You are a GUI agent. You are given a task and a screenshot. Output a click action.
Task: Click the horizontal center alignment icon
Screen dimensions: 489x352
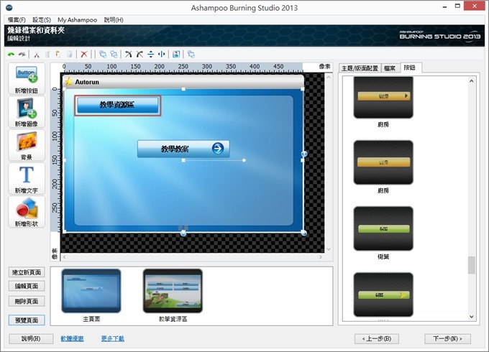pos(162,54)
